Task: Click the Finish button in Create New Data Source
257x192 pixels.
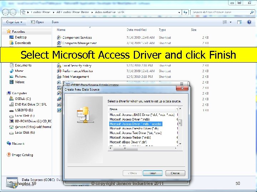Action: (x=153, y=173)
